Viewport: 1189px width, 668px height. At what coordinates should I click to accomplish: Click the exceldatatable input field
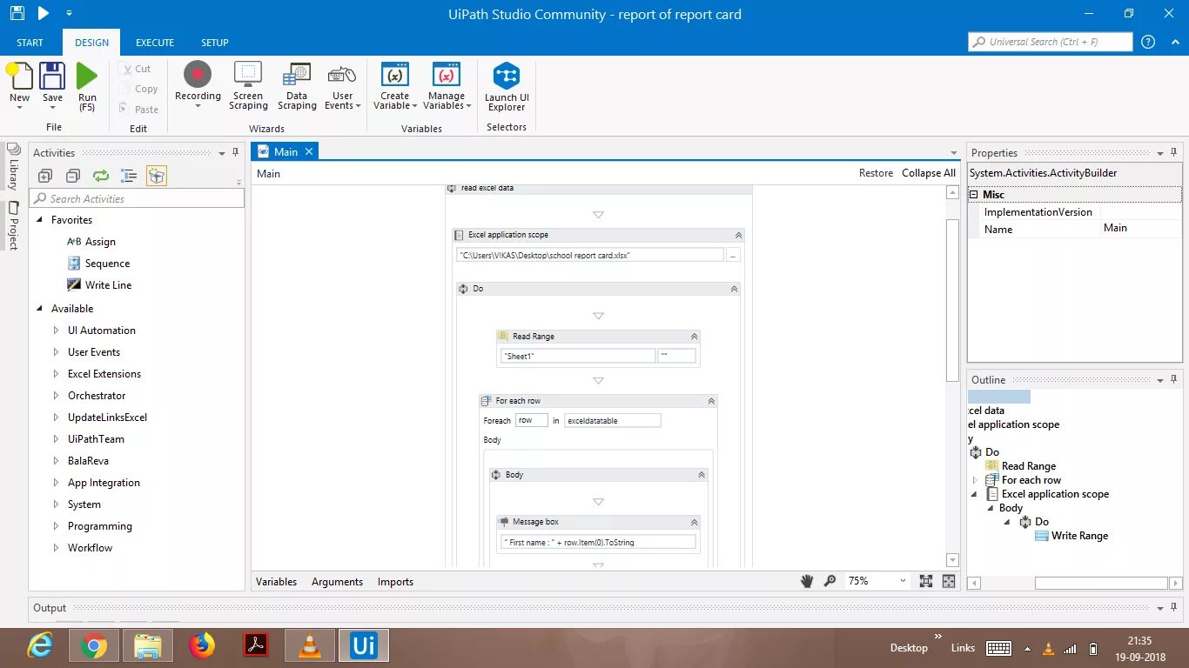(613, 420)
